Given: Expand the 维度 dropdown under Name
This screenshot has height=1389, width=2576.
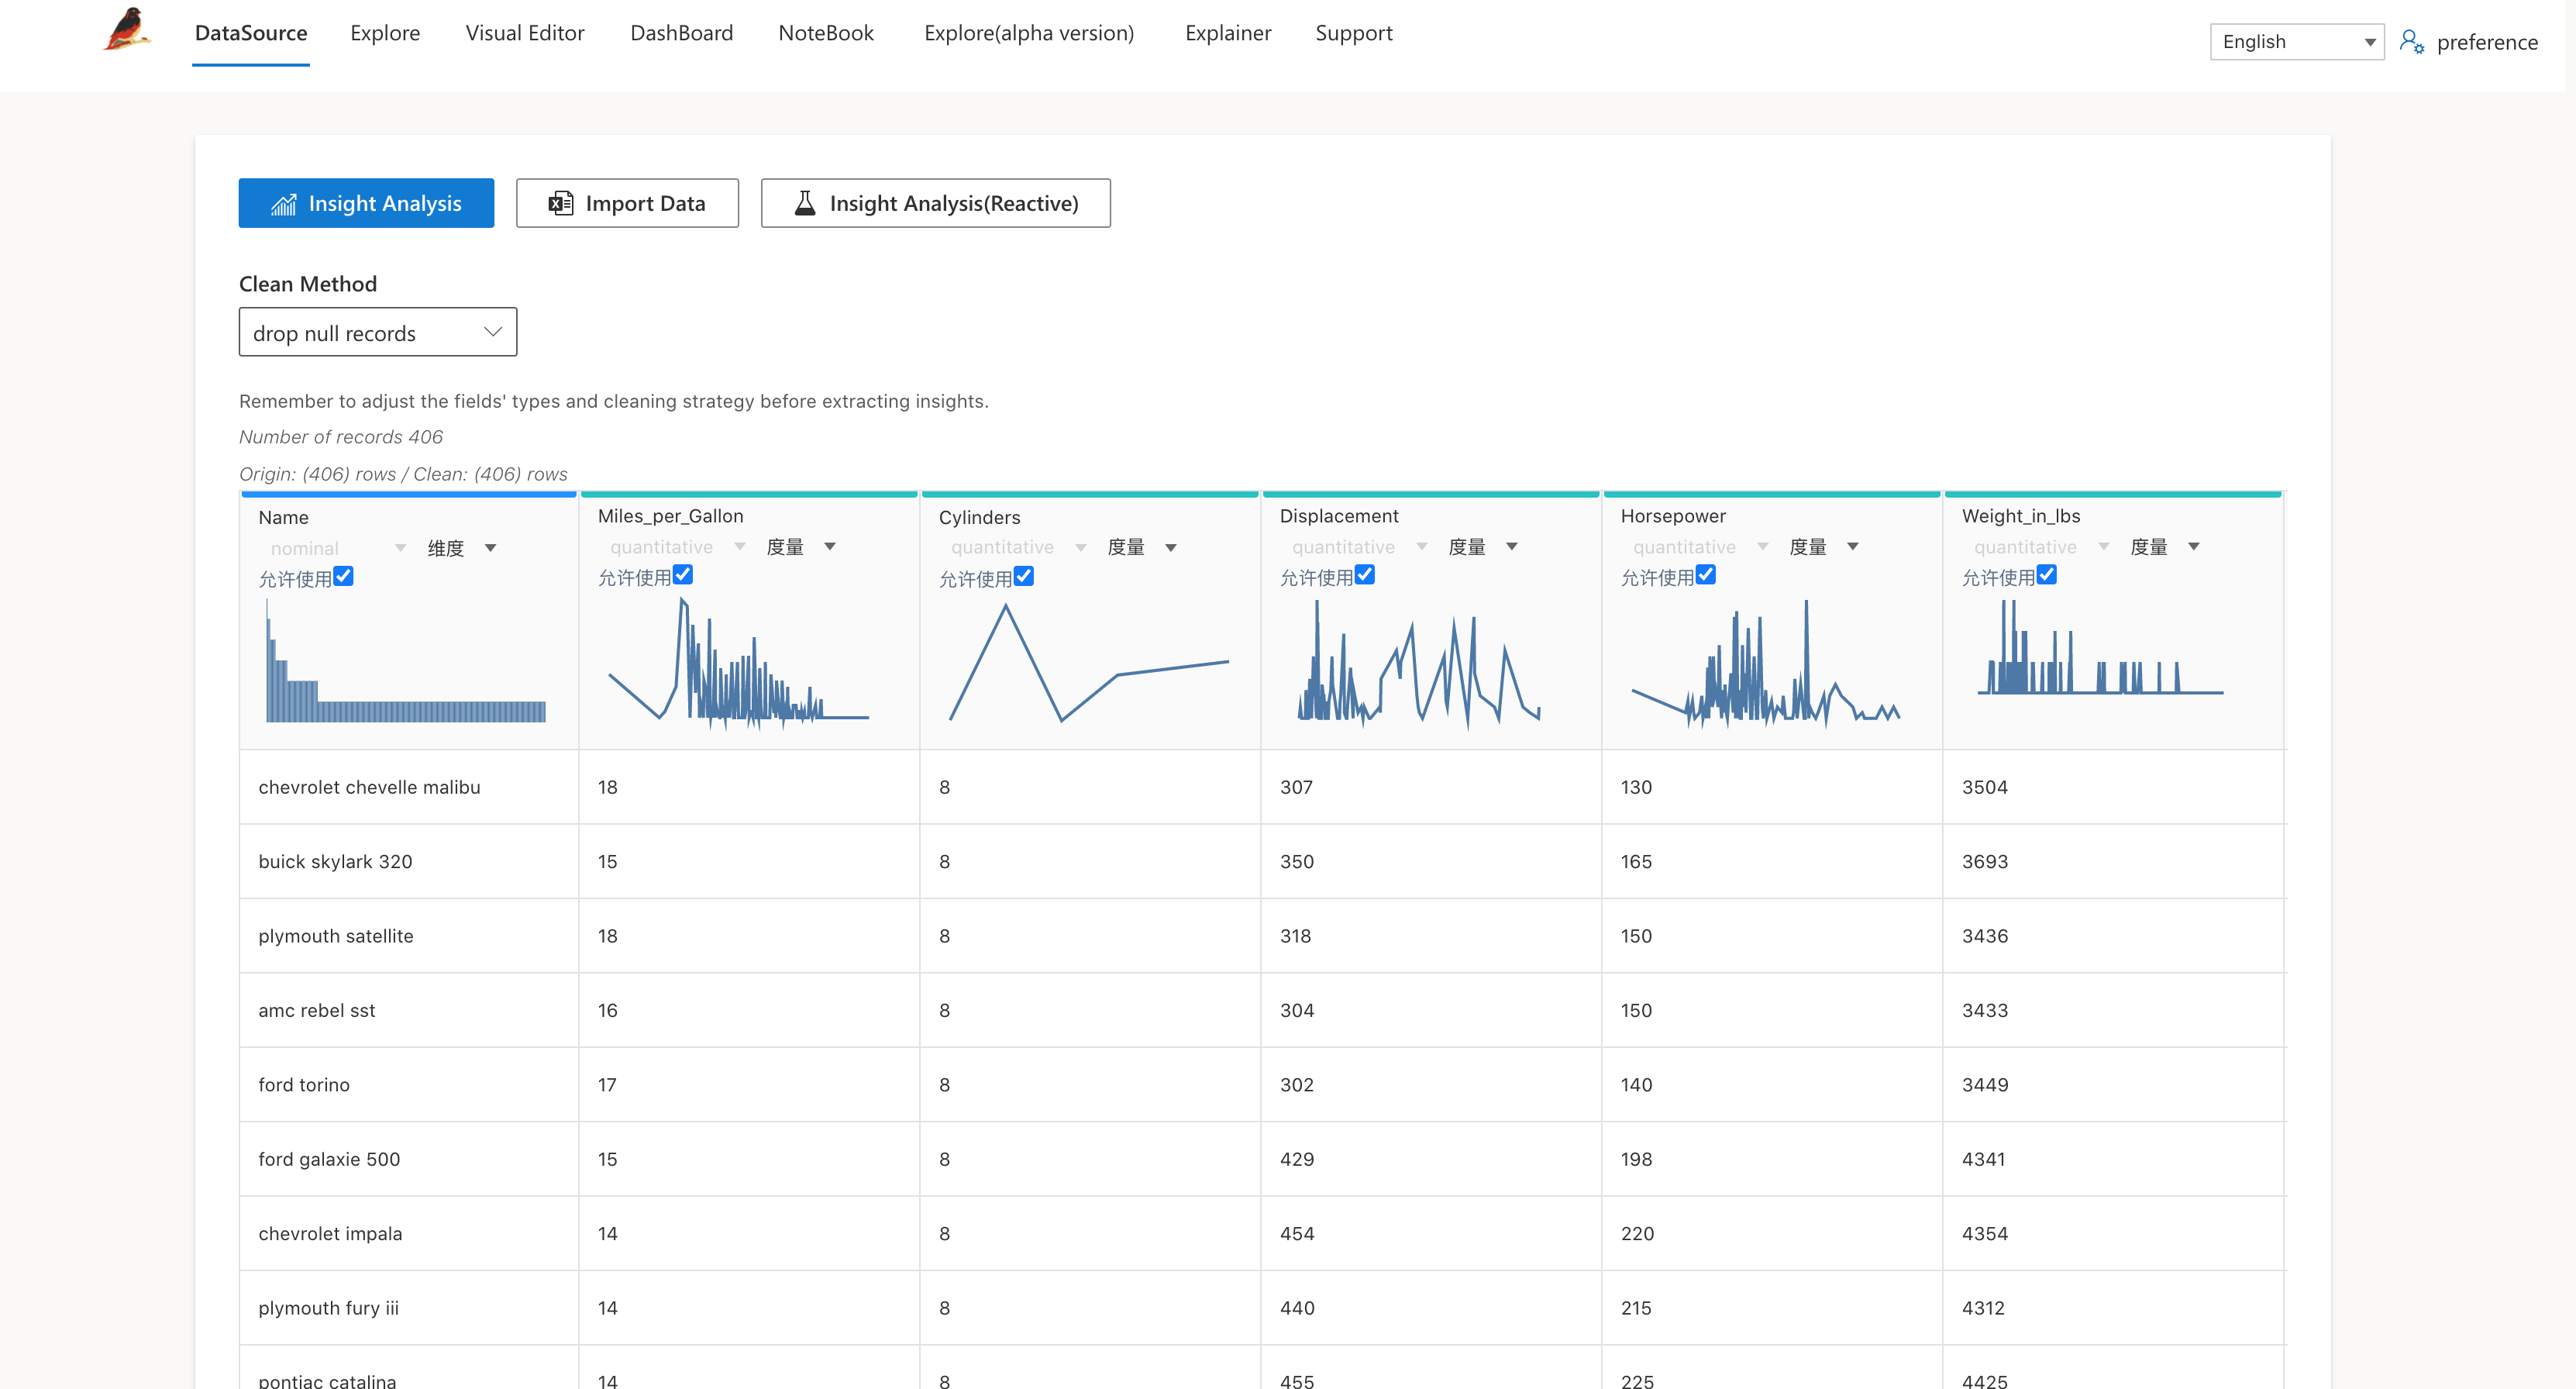Looking at the screenshot, I should point(461,548).
